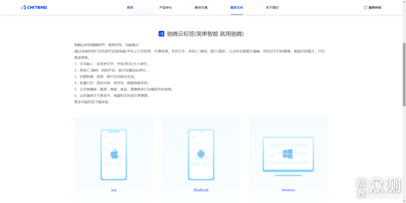Image resolution: width=406 pixels, height=203 pixels.
Task: Click the Windows logo icon
Action: [x=288, y=153]
